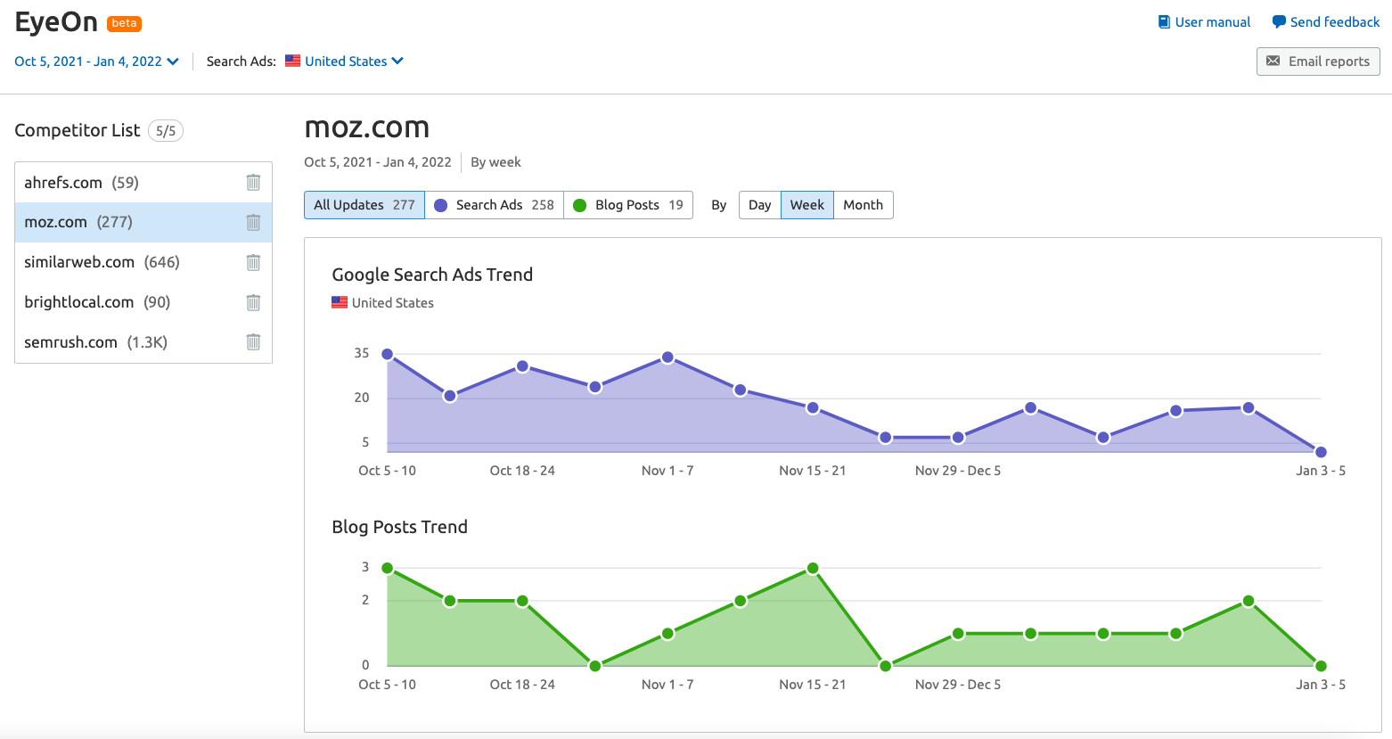Click trash icon beside brightlocal.com
The width and height of the screenshot is (1392, 739).
pos(253,302)
